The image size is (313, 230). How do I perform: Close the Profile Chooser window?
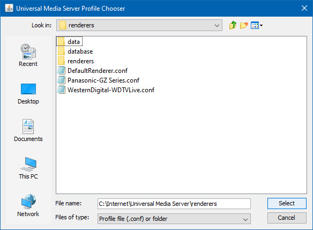coord(304,8)
